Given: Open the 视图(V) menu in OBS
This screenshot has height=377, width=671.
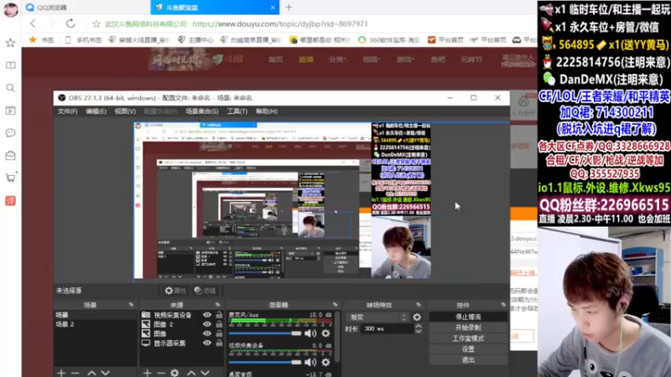Looking at the screenshot, I should point(125,111).
